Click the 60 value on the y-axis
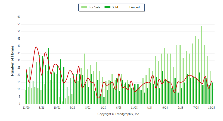This screenshot has width=223, height=121. pos(19,17)
